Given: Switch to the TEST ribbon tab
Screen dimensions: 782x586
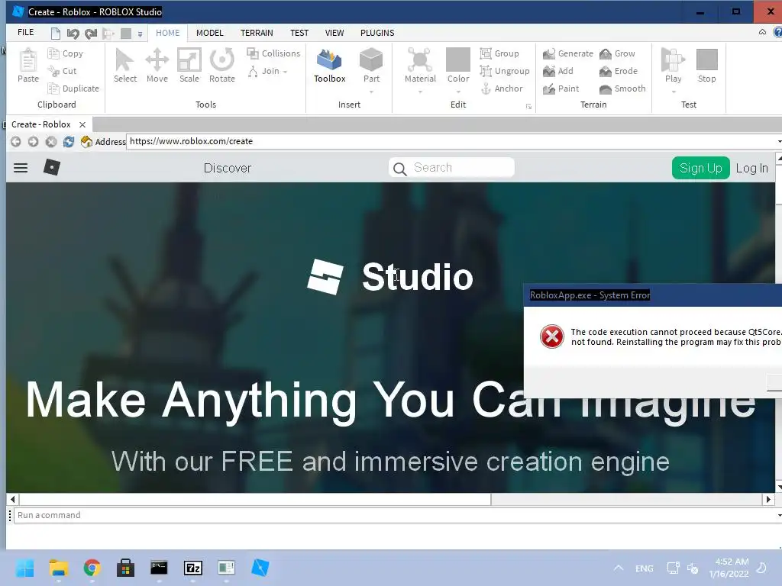Looking at the screenshot, I should point(299,33).
